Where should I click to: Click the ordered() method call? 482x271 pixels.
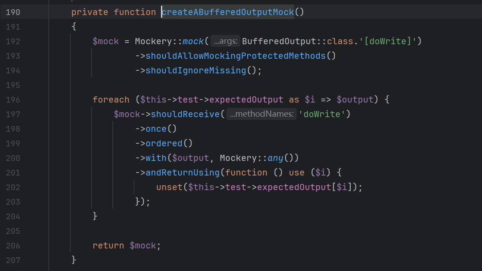pyautogui.click(x=163, y=143)
